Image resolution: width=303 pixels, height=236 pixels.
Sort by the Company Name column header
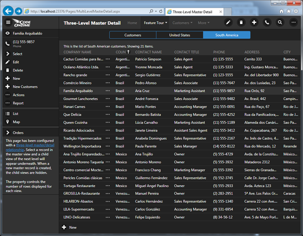point(77,52)
